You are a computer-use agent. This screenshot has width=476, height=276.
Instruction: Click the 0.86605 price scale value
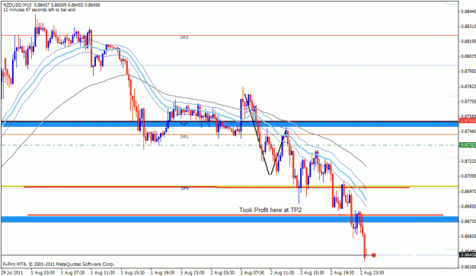coord(468,236)
